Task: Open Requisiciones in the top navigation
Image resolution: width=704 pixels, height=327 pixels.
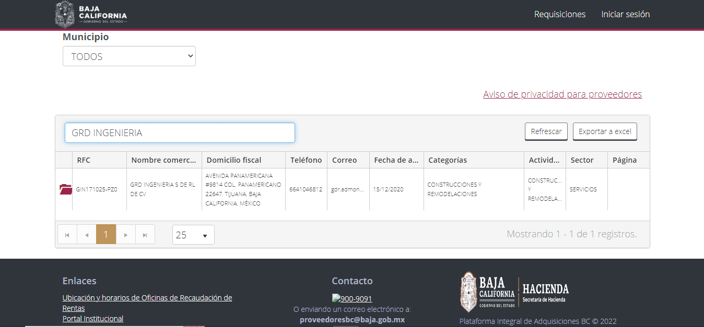Action: point(560,14)
